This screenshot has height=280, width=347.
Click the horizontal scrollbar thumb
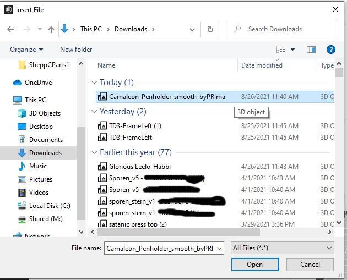click(x=178, y=232)
